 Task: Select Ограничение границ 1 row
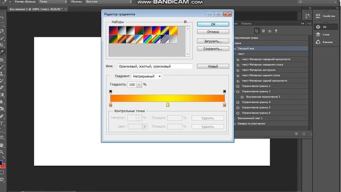coord(271,86)
